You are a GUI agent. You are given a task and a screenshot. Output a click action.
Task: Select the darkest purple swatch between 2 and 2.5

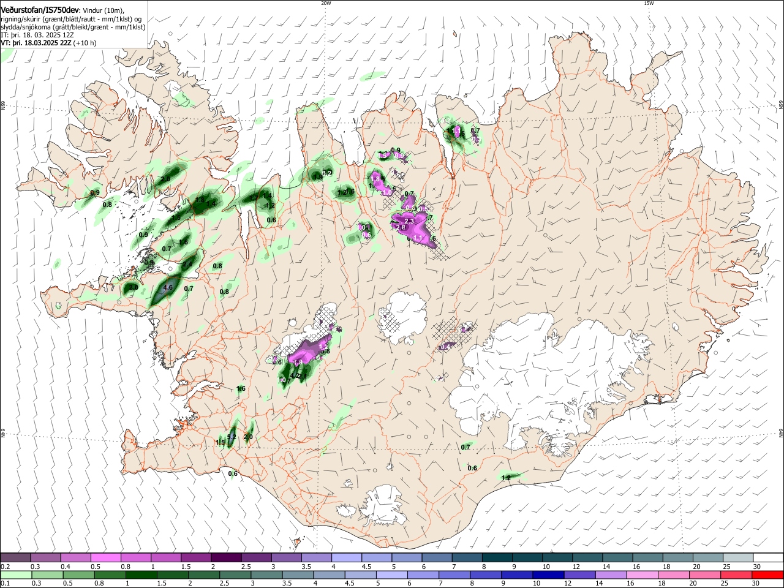click(226, 558)
